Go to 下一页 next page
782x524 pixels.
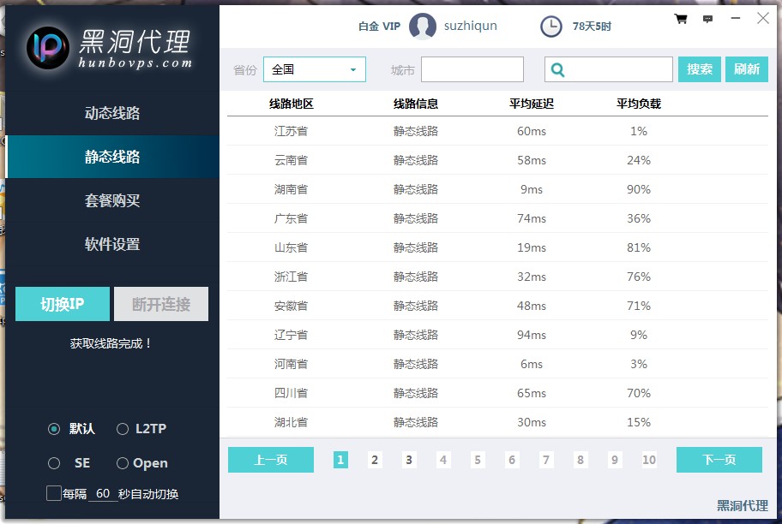point(719,460)
